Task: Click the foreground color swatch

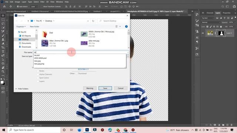Action: pos(2,82)
